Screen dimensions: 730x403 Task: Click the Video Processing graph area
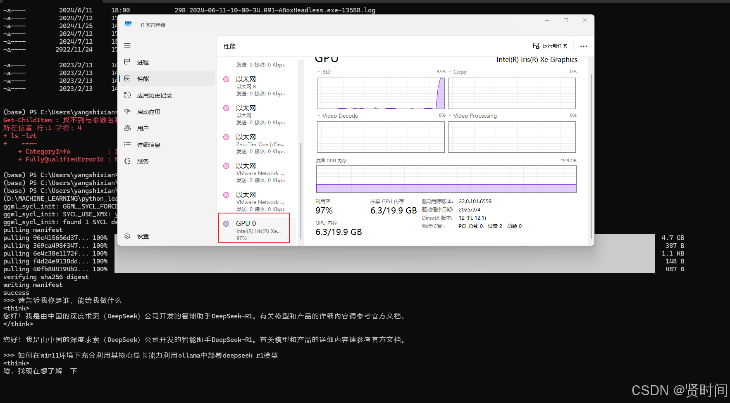point(512,137)
